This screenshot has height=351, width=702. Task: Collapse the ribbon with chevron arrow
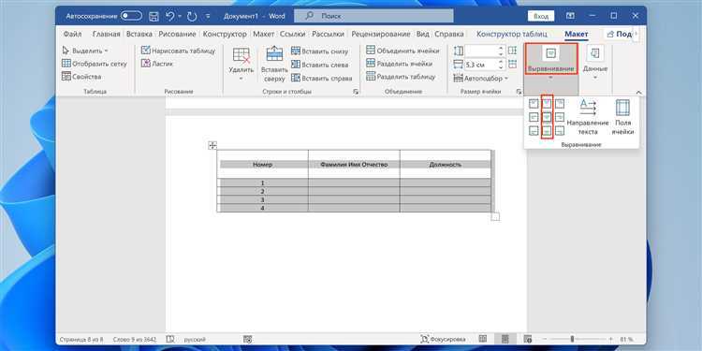[x=638, y=93]
